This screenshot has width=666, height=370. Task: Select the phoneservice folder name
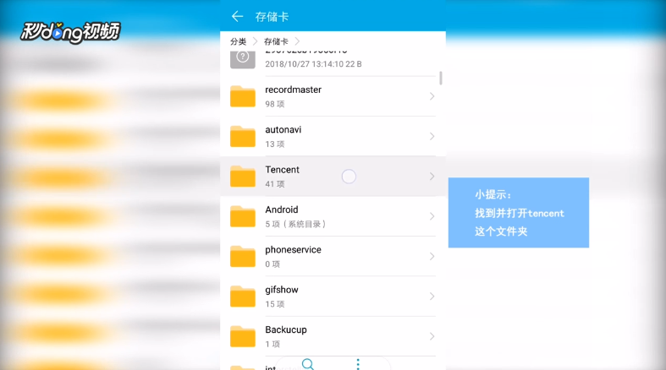tap(293, 250)
